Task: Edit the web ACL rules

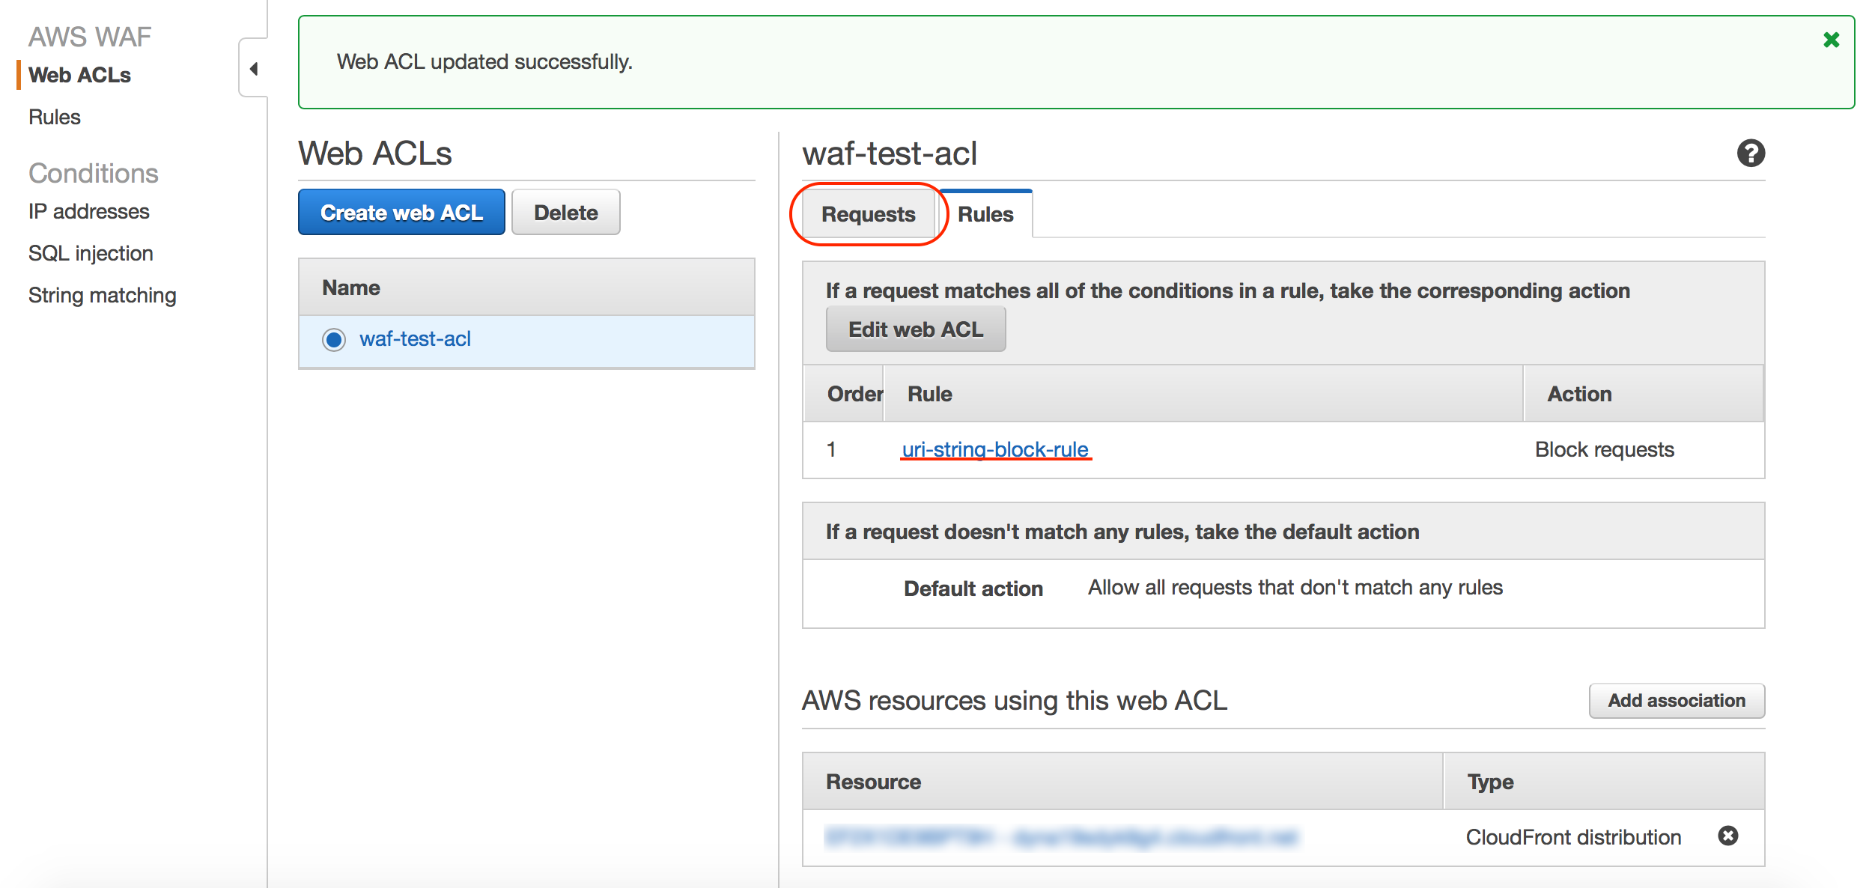Action: click(x=915, y=328)
